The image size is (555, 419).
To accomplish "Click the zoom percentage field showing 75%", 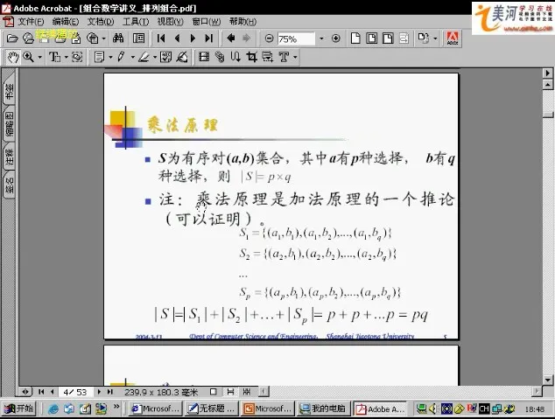I will click(x=296, y=38).
